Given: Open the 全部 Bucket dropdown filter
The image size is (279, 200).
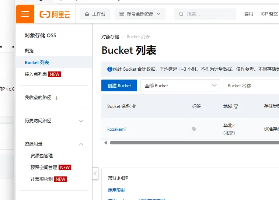Looking at the screenshot, I should 180,85.
